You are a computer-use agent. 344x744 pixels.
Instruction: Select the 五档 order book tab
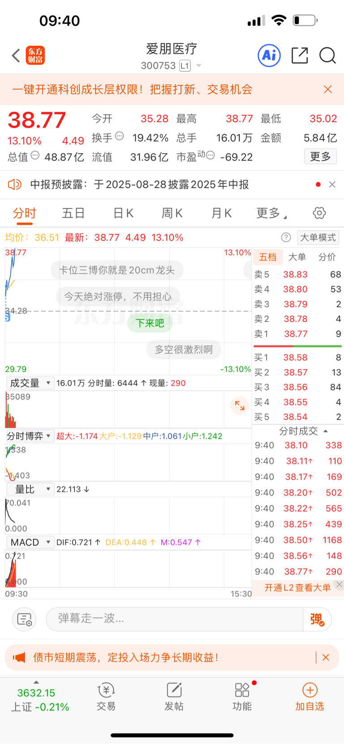268,257
